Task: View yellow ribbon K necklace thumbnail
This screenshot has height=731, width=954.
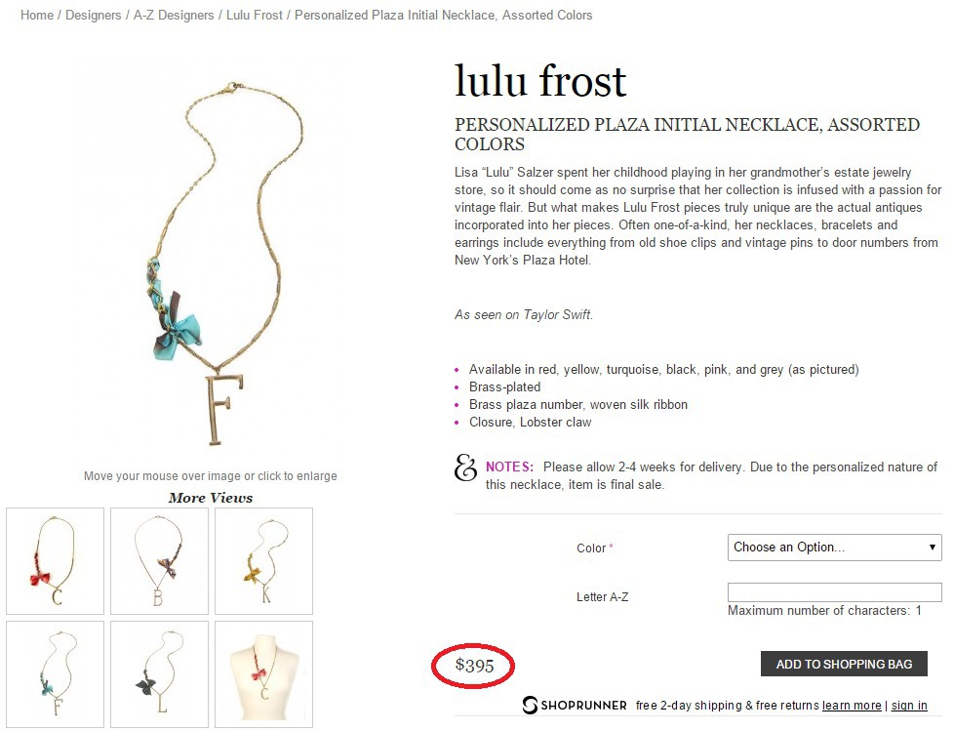Action: tap(263, 561)
